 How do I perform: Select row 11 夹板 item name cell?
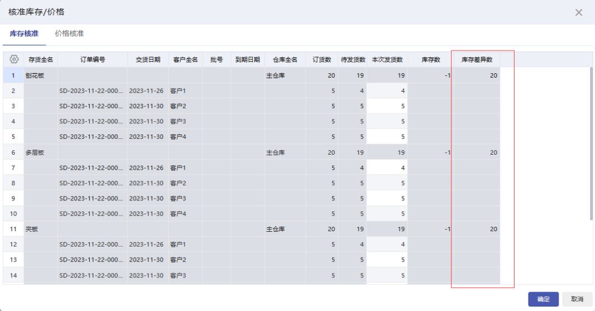(41, 228)
